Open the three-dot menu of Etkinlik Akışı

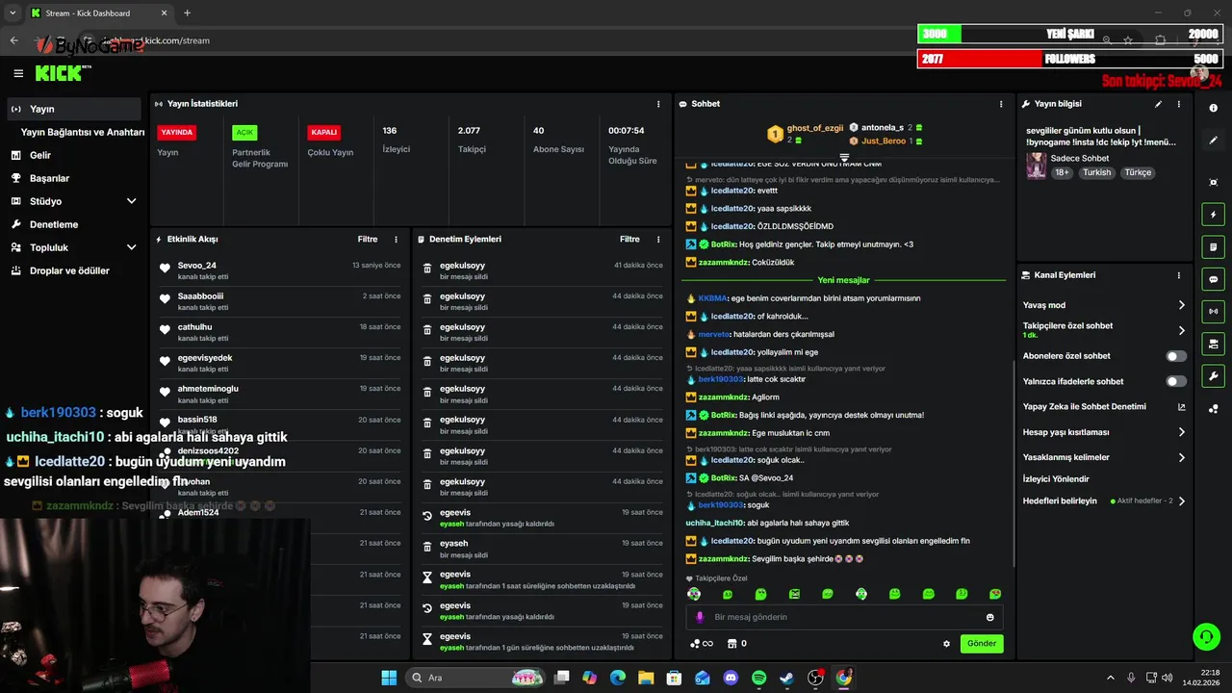tap(396, 239)
